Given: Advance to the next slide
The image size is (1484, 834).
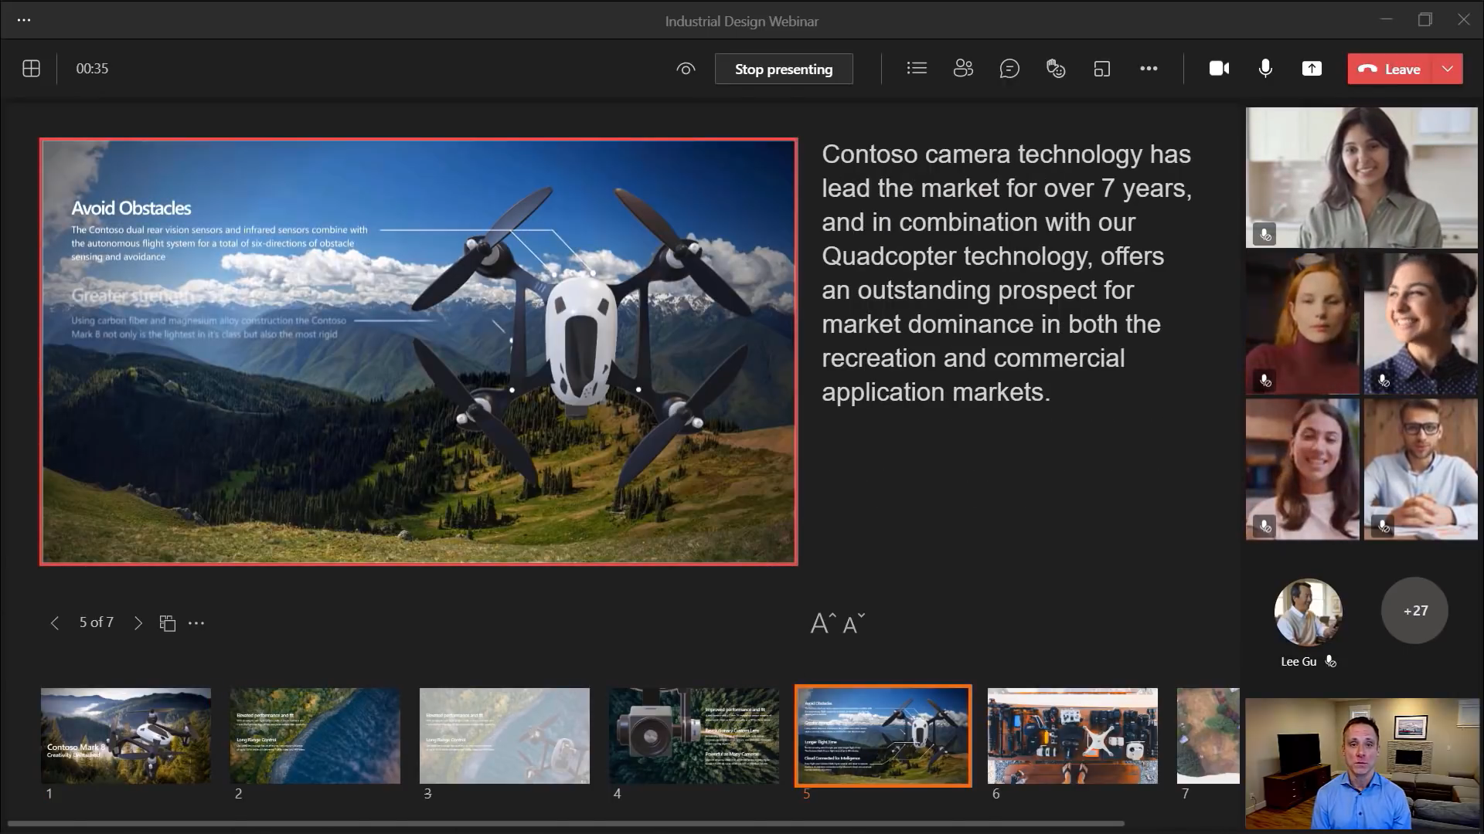Looking at the screenshot, I should [x=138, y=623].
